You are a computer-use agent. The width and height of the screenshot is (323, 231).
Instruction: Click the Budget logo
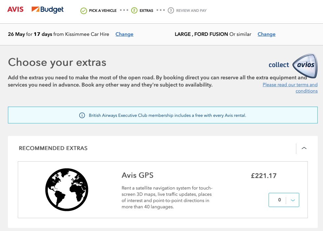click(x=47, y=10)
